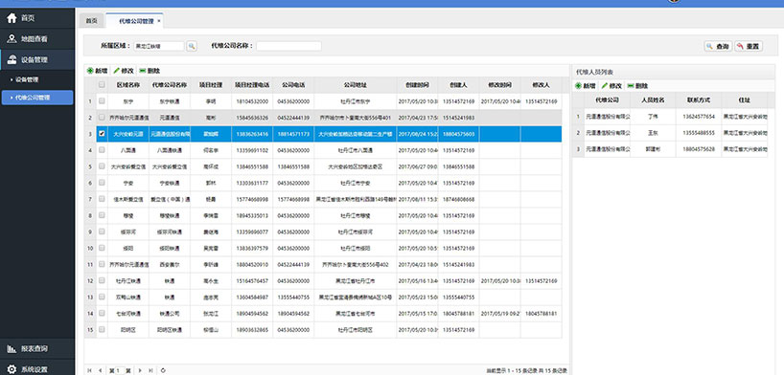784x375 pixels.
Task: Check row with phone 15774668998
Action: [102, 199]
